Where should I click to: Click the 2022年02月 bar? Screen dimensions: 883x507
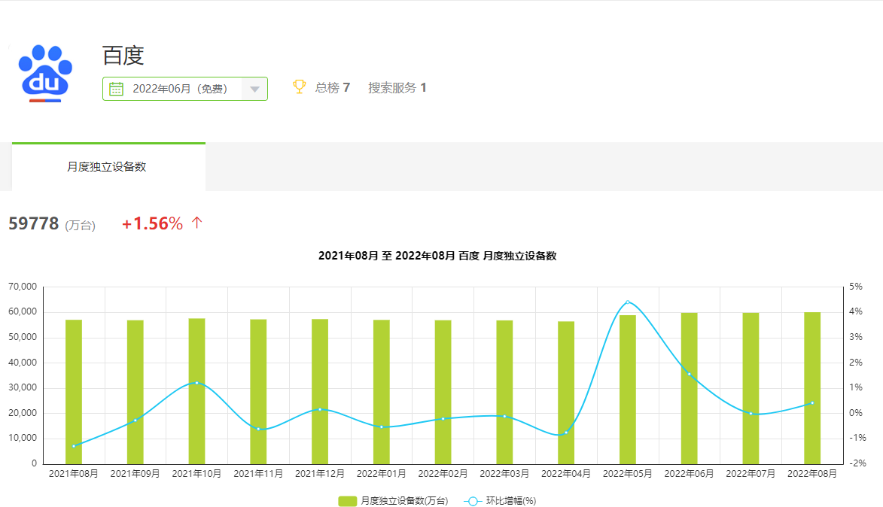click(443, 392)
